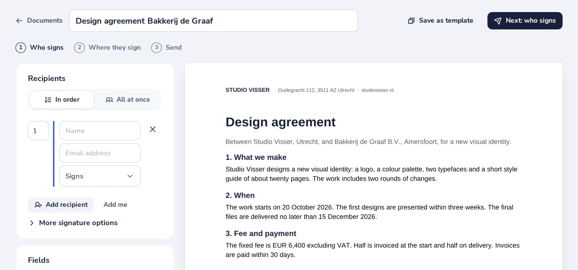
Task: Click the Email address field
Action: [100, 153]
